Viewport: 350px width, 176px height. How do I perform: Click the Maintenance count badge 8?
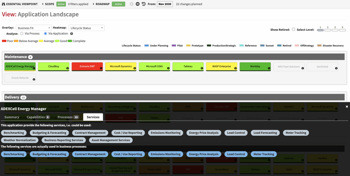[30, 57]
